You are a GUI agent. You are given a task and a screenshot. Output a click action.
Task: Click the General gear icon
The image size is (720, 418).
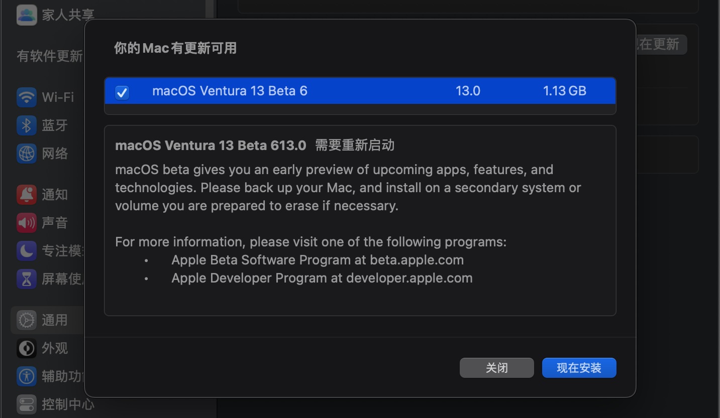coord(26,320)
